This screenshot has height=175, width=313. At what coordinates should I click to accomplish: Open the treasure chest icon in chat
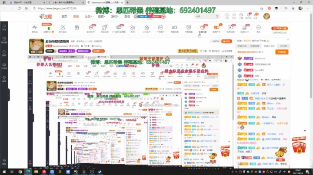tap(281, 153)
